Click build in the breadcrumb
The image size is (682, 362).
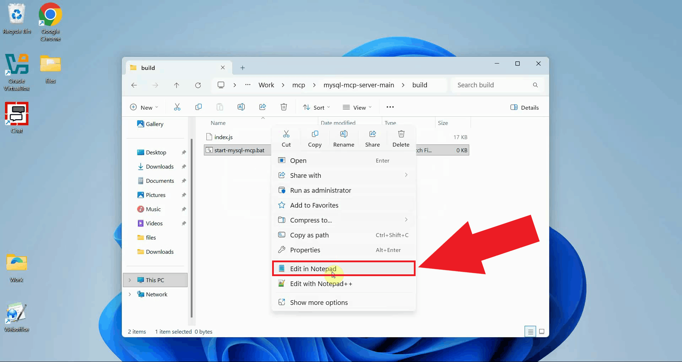(x=420, y=85)
